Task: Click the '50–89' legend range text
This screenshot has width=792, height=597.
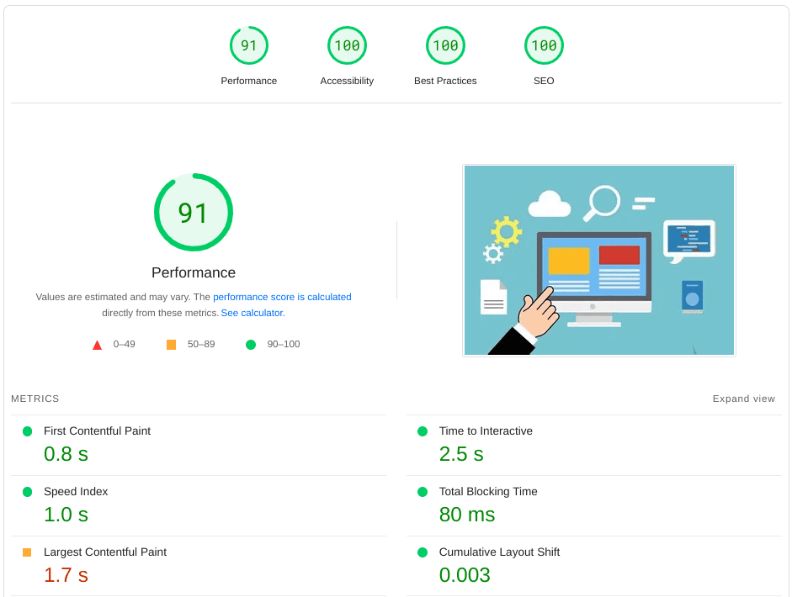Action: point(201,344)
